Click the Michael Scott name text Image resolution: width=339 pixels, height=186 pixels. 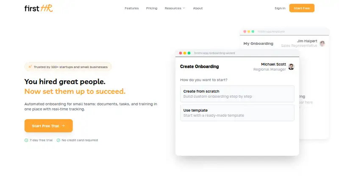click(273, 64)
